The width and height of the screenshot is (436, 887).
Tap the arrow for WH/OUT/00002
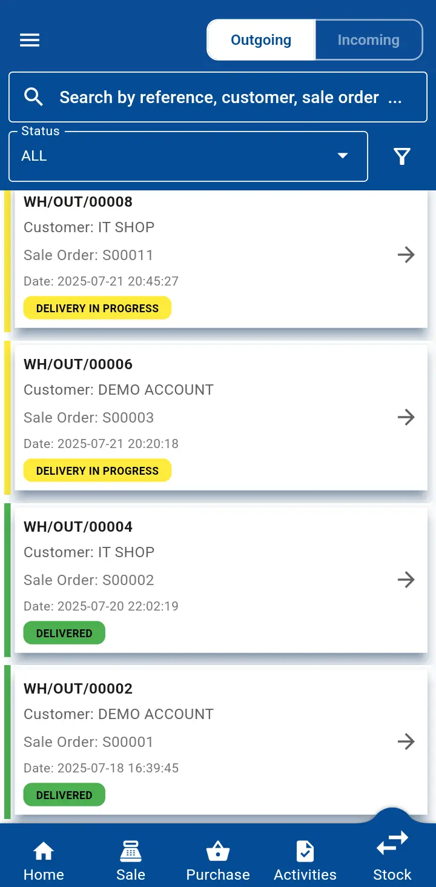(x=406, y=741)
